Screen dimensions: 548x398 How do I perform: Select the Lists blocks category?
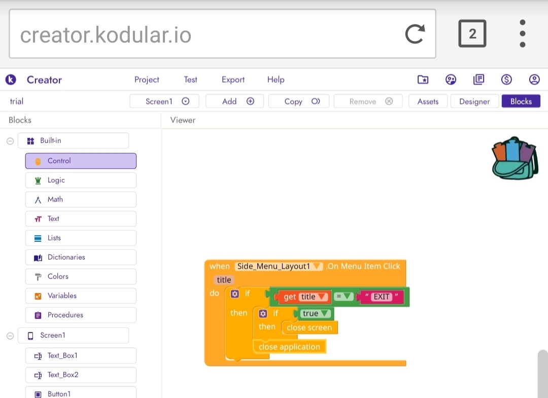pos(81,238)
